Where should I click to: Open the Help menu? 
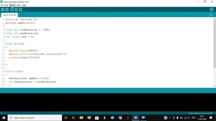point(24,5)
